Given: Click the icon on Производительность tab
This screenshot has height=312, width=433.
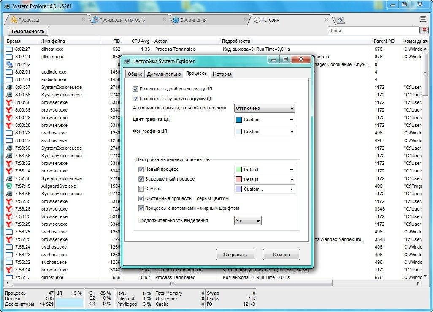Looking at the screenshot, I should [95, 20].
